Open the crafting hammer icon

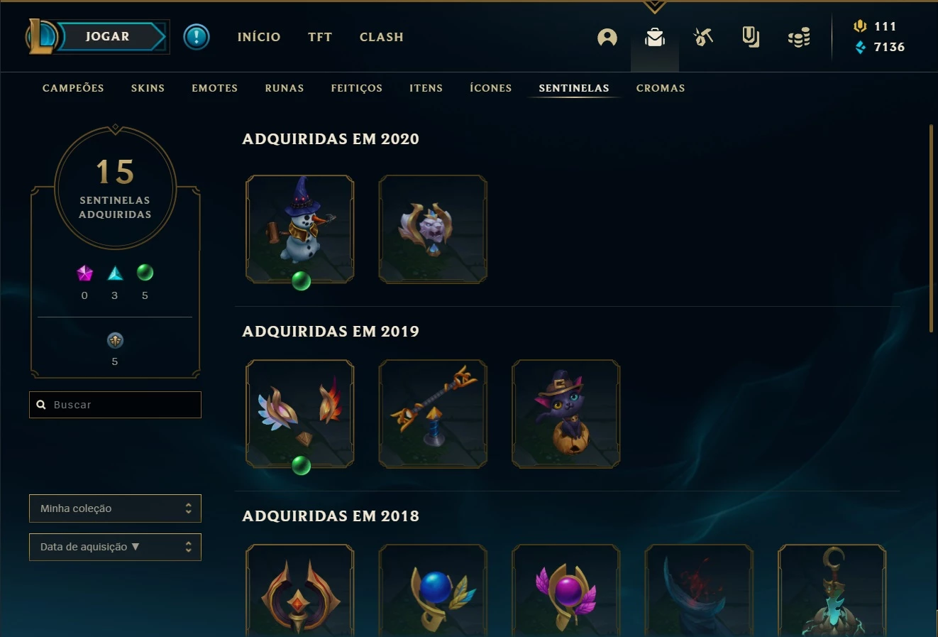(x=703, y=37)
